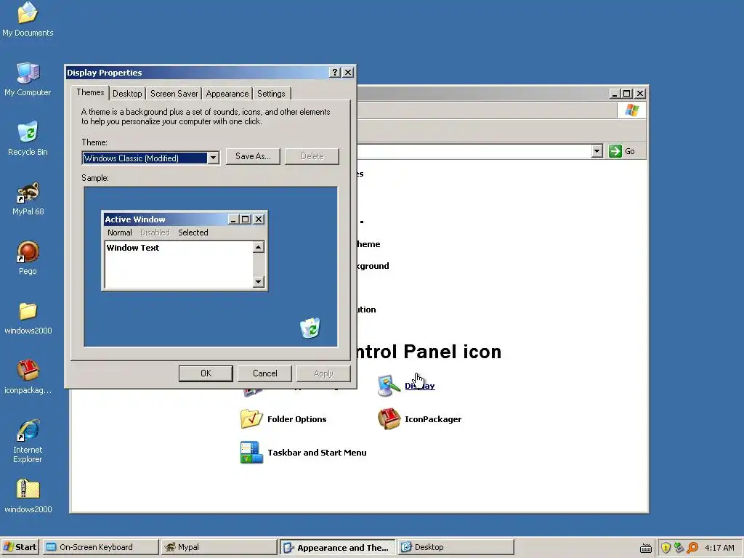Click the Display Properties help question button
744x558 pixels.
334,72
